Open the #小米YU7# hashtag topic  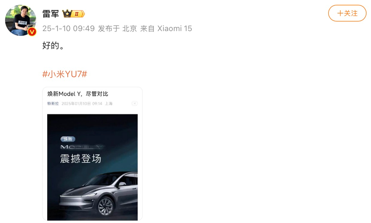click(x=65, y=74)
